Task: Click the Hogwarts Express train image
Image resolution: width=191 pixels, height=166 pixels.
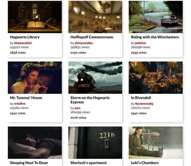Action: tap(95, 77)
